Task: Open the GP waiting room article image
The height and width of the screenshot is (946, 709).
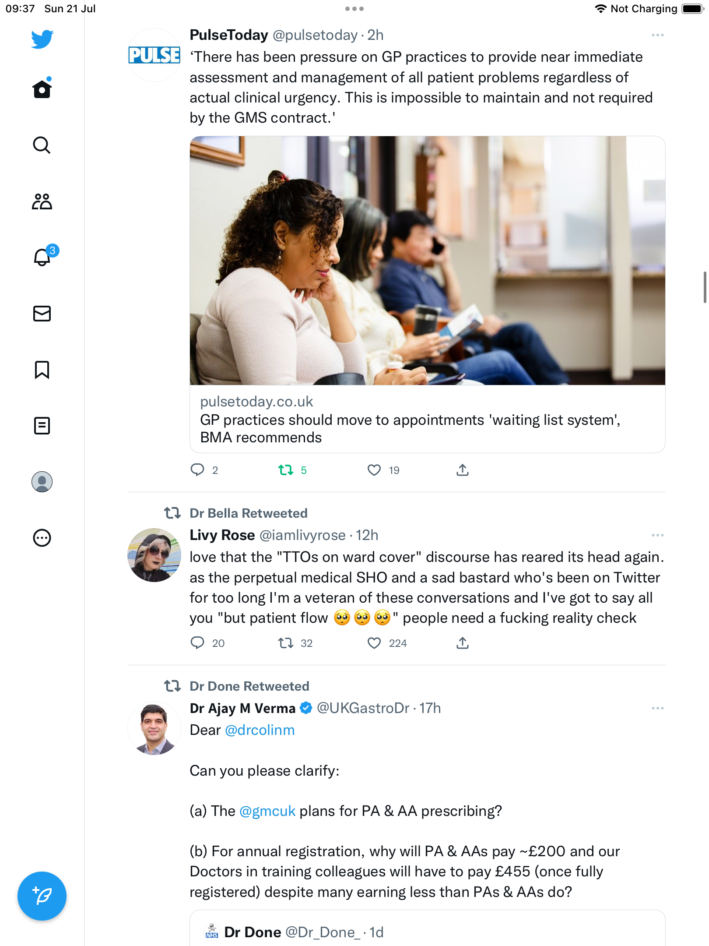Action: [x=427, y=261]
